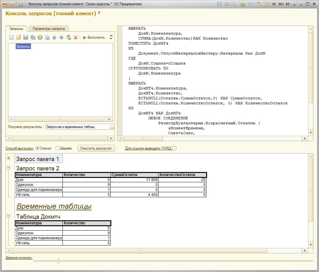Click query line ЛЕВОЕ СОЕДИНЕНИЕ
The width and height of the screenshot is (319, 272).
pyautogui.click(x=168, y=118)
